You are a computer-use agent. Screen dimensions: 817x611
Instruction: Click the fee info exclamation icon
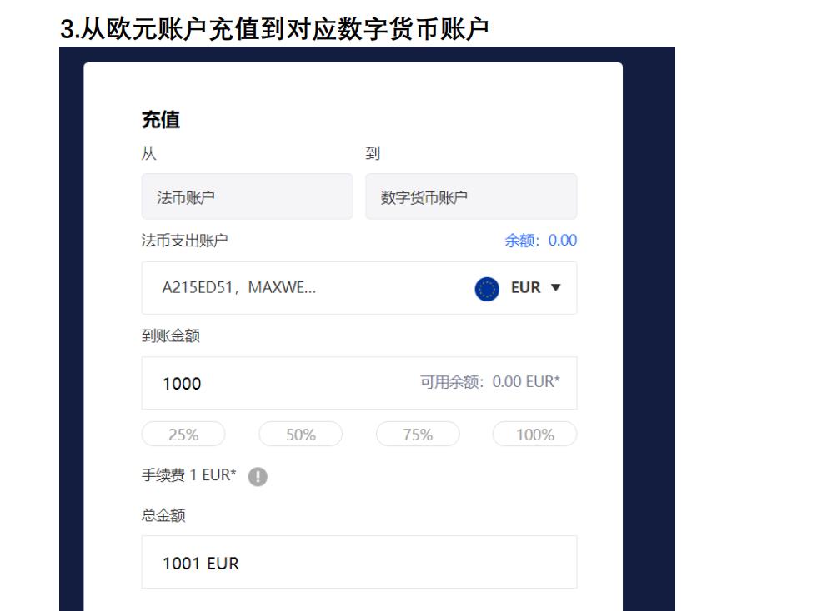click(x=258, y=476)
